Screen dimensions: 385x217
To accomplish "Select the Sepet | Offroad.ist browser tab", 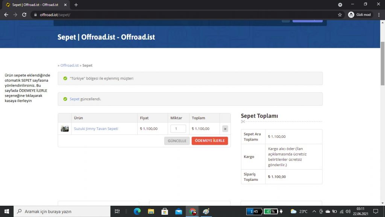I will coord(35,5).
